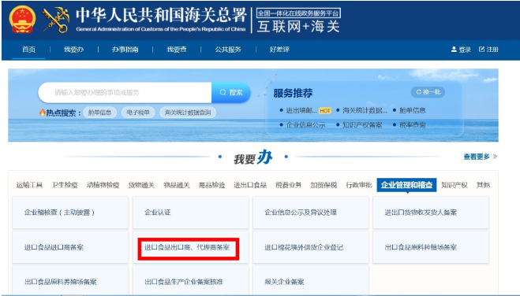
Task: Switch to the 运输工具 tab
Action: tap(29, 185)
